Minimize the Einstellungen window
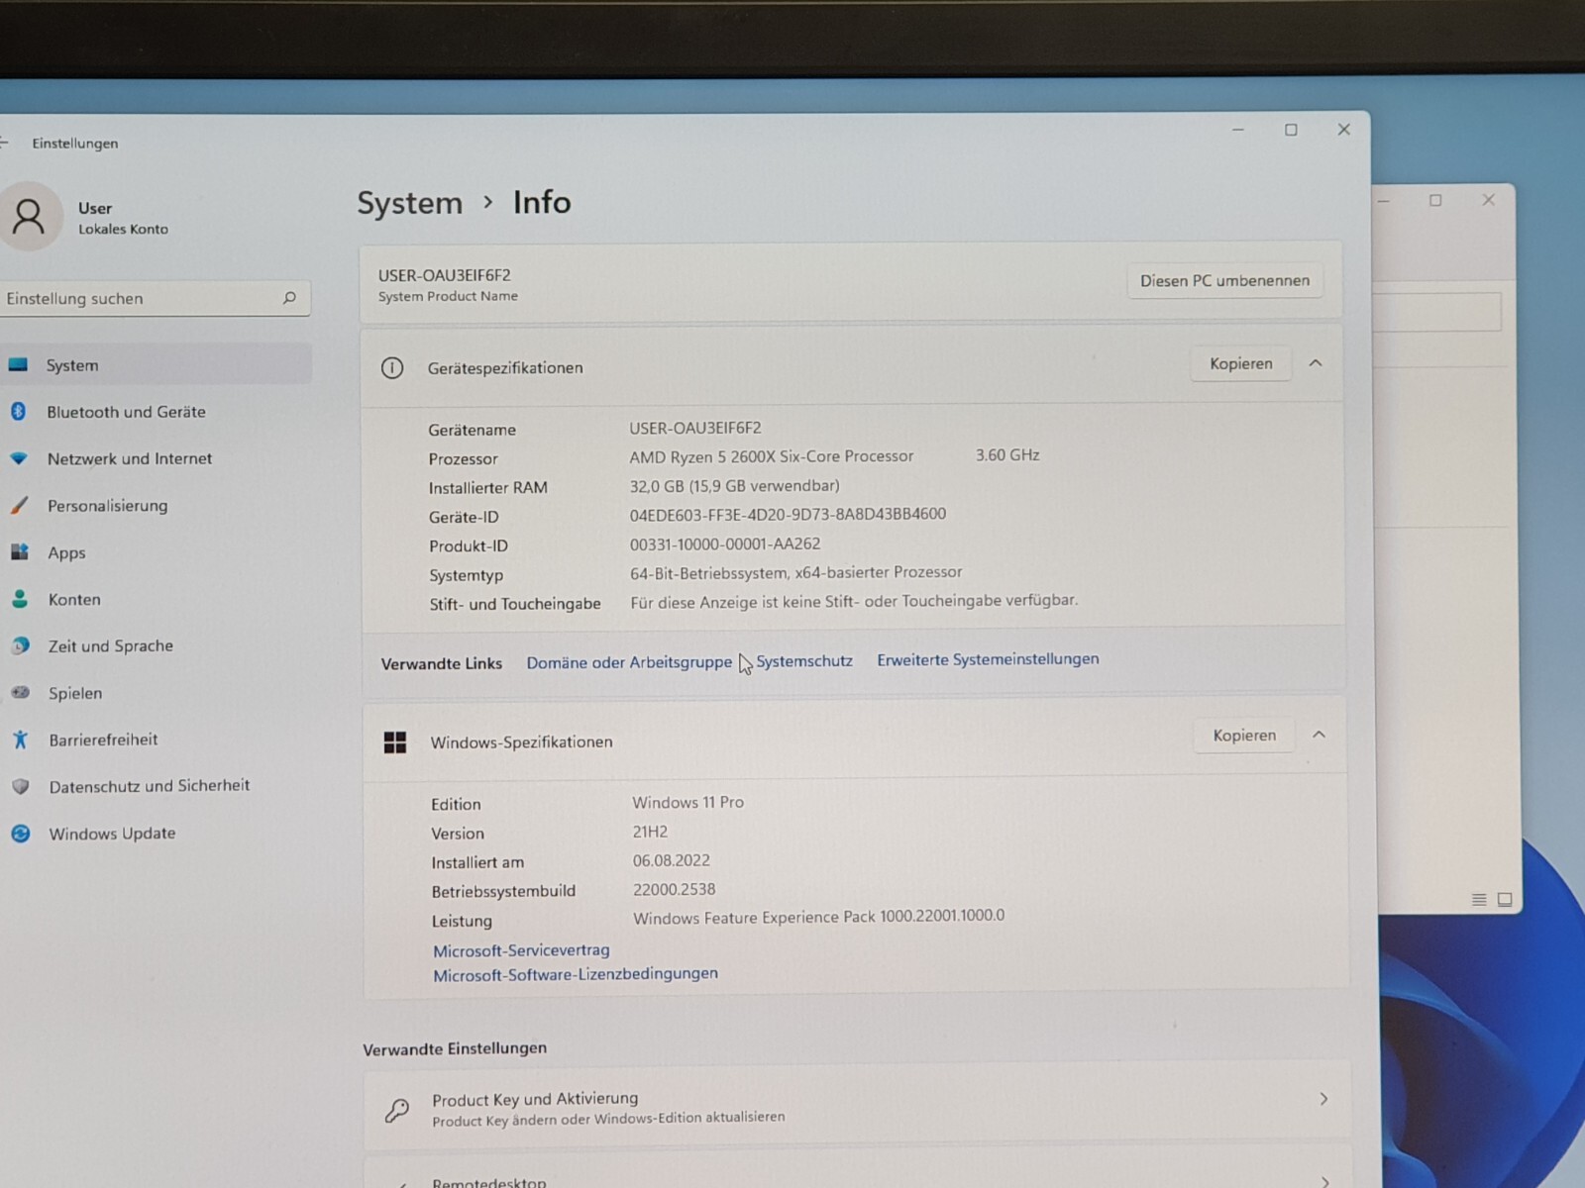This screenshot has height=1188, width=1585. (x=1237, y=130)
